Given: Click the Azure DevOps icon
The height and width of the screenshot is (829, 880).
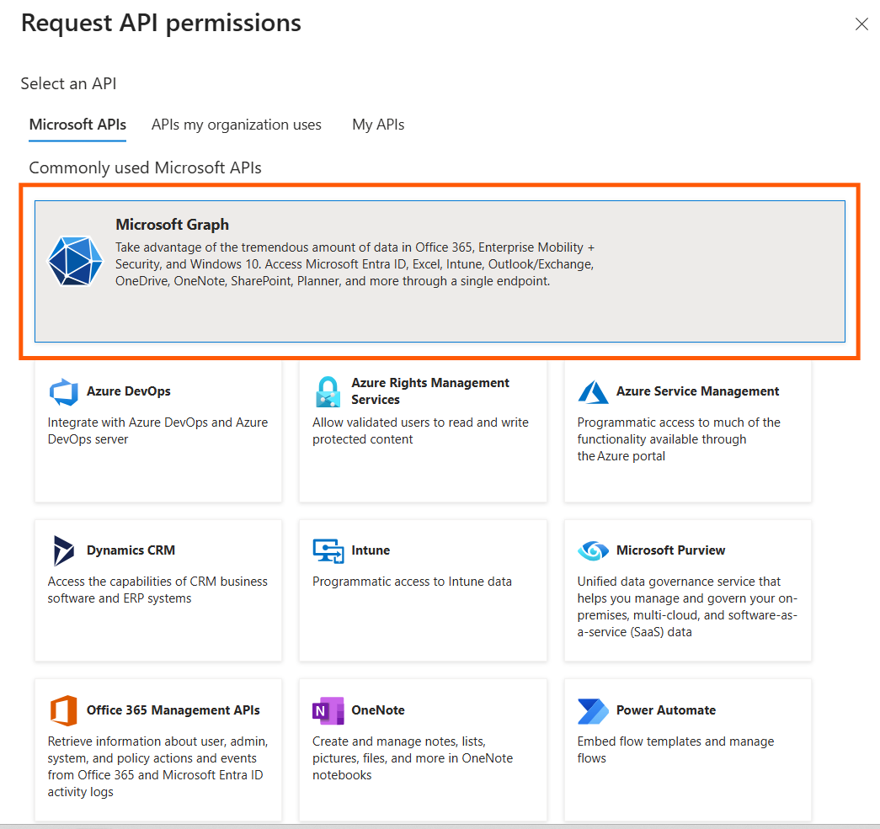Looking at the screenshot, I should pyautogui.click(x=63, y=391).
